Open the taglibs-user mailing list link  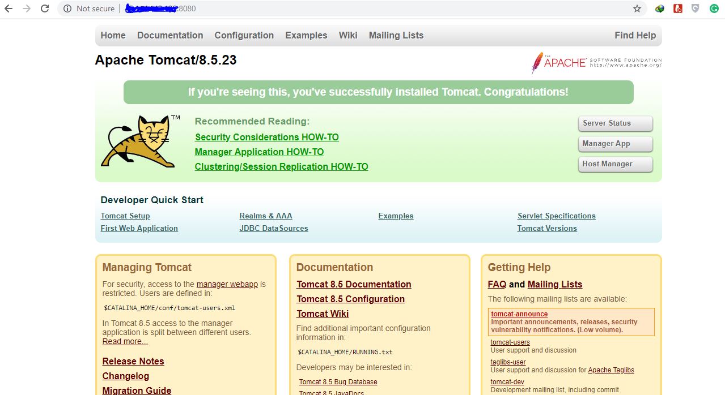point(508,362)
